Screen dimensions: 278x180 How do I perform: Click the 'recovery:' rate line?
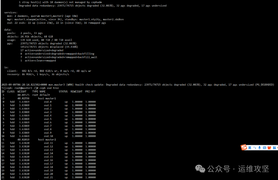(37, 74)
